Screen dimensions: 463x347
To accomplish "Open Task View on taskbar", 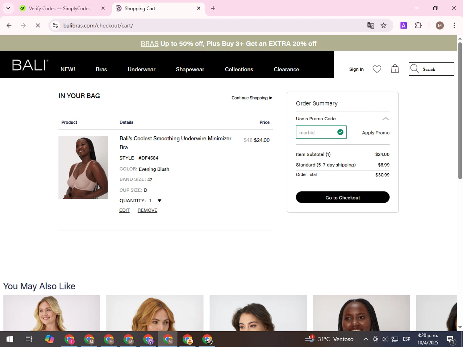I will pyautogui.click(x=29, y=339).
